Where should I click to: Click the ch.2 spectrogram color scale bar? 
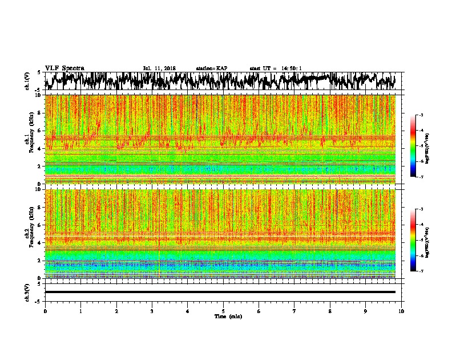coord(413,240)
